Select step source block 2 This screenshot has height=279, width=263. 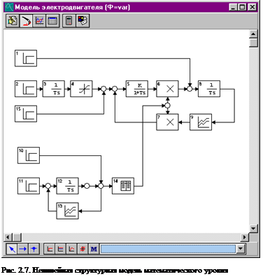coord(26,89)
